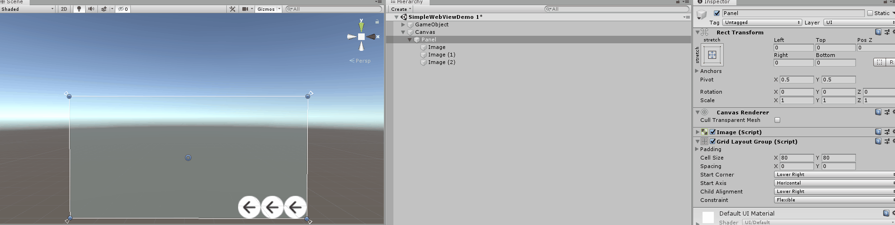Toggle scene audio with the speaker icon

point(91,9)
